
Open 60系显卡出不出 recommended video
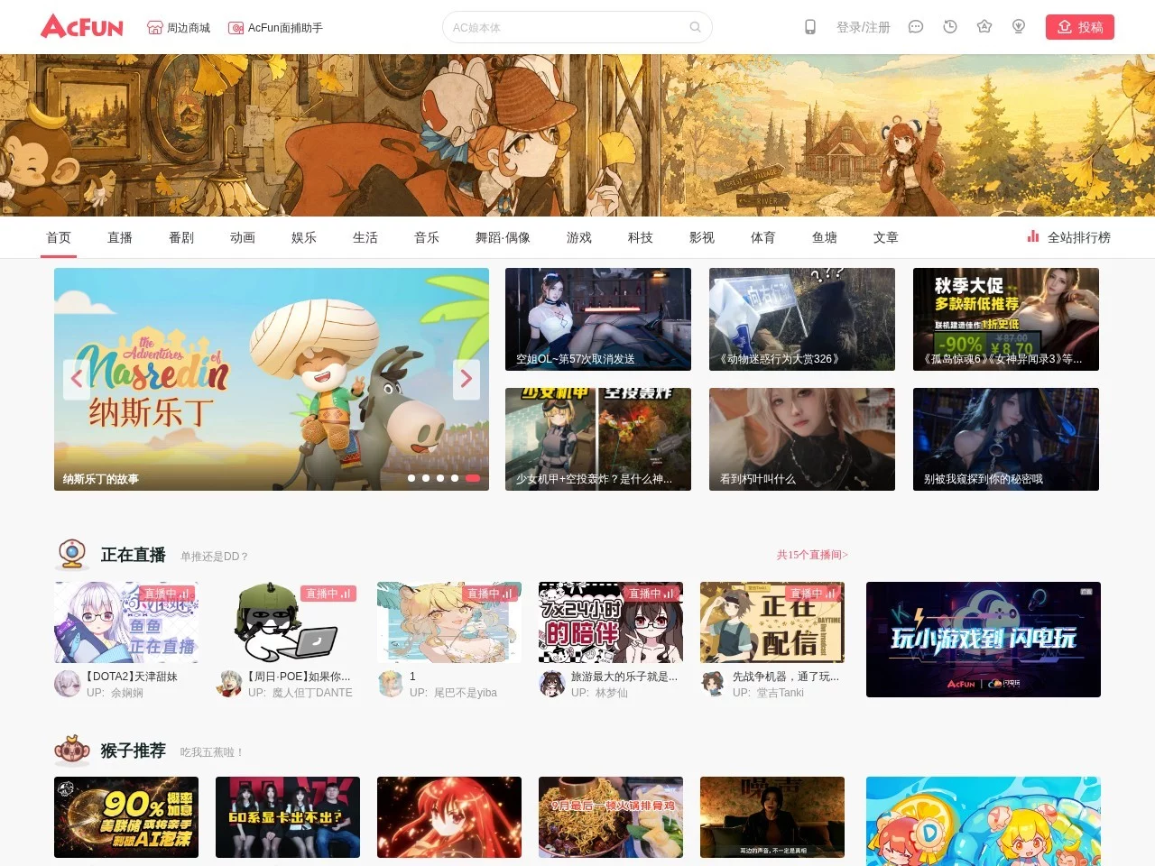pyautogui.click(x=288, y=817)
